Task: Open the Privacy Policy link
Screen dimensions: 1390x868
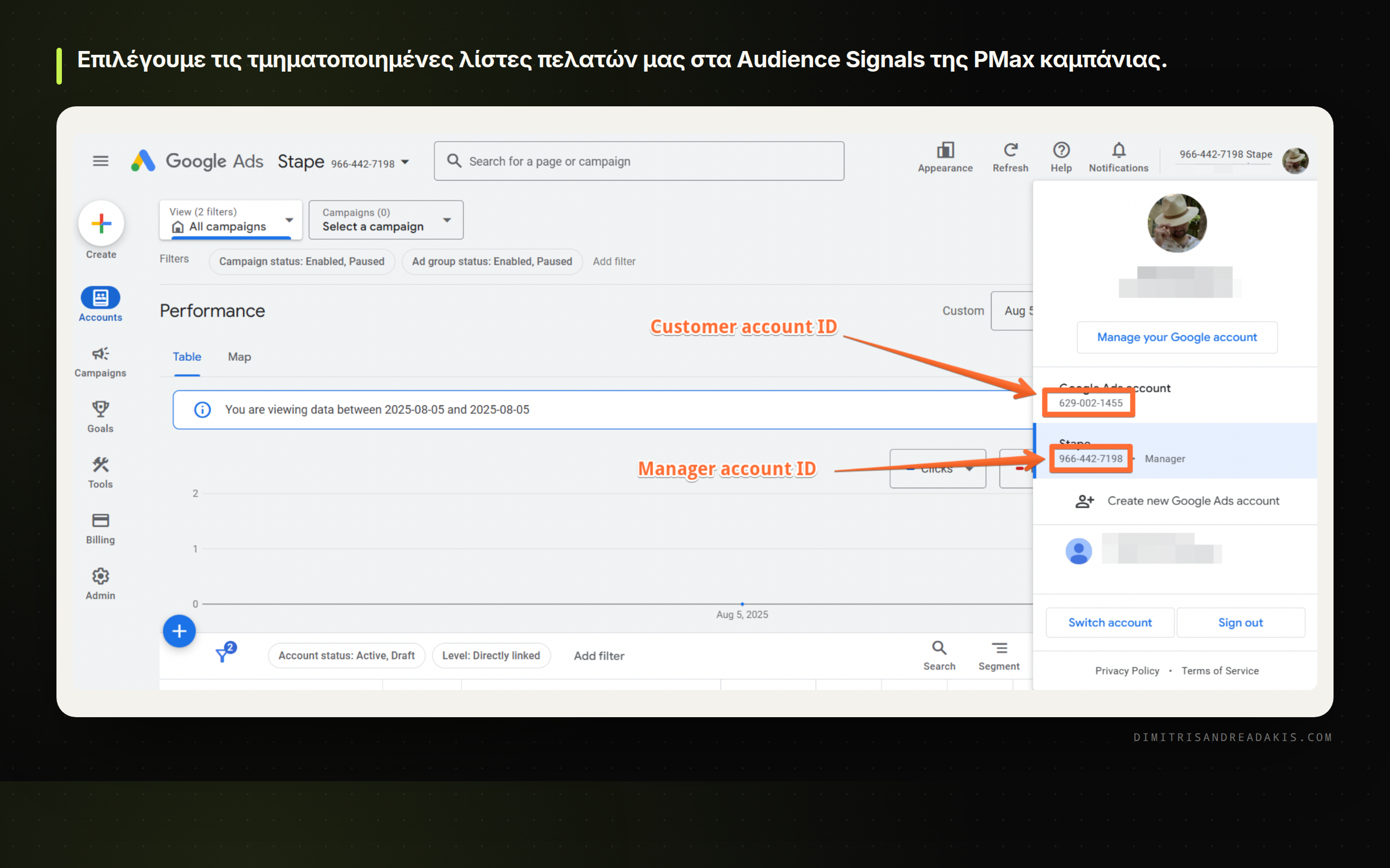Action: point(1127,671)
